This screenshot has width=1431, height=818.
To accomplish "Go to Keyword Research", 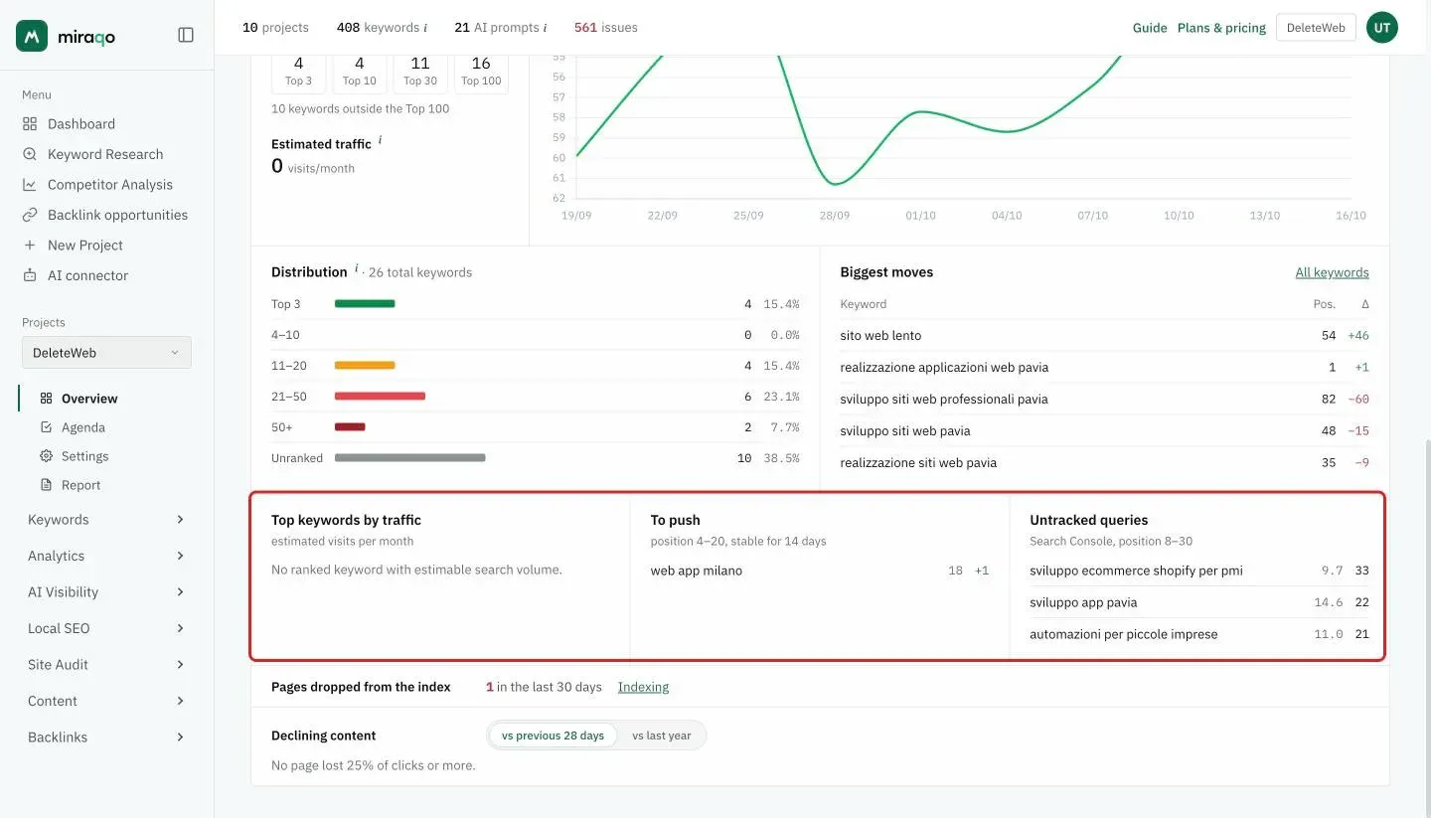I will (x=105, y=154).
